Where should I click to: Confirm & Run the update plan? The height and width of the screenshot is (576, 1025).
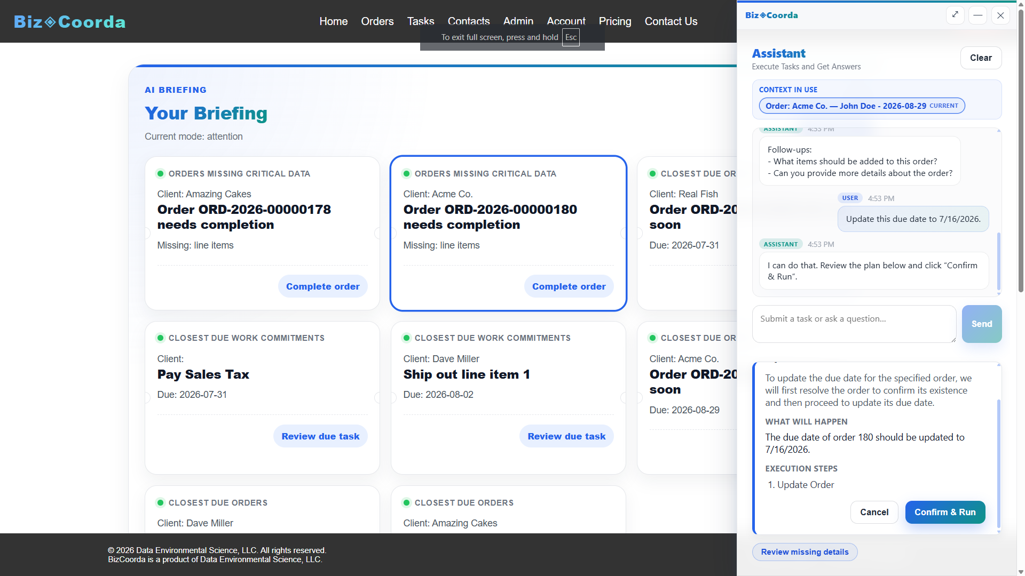[x=945, y=512]
